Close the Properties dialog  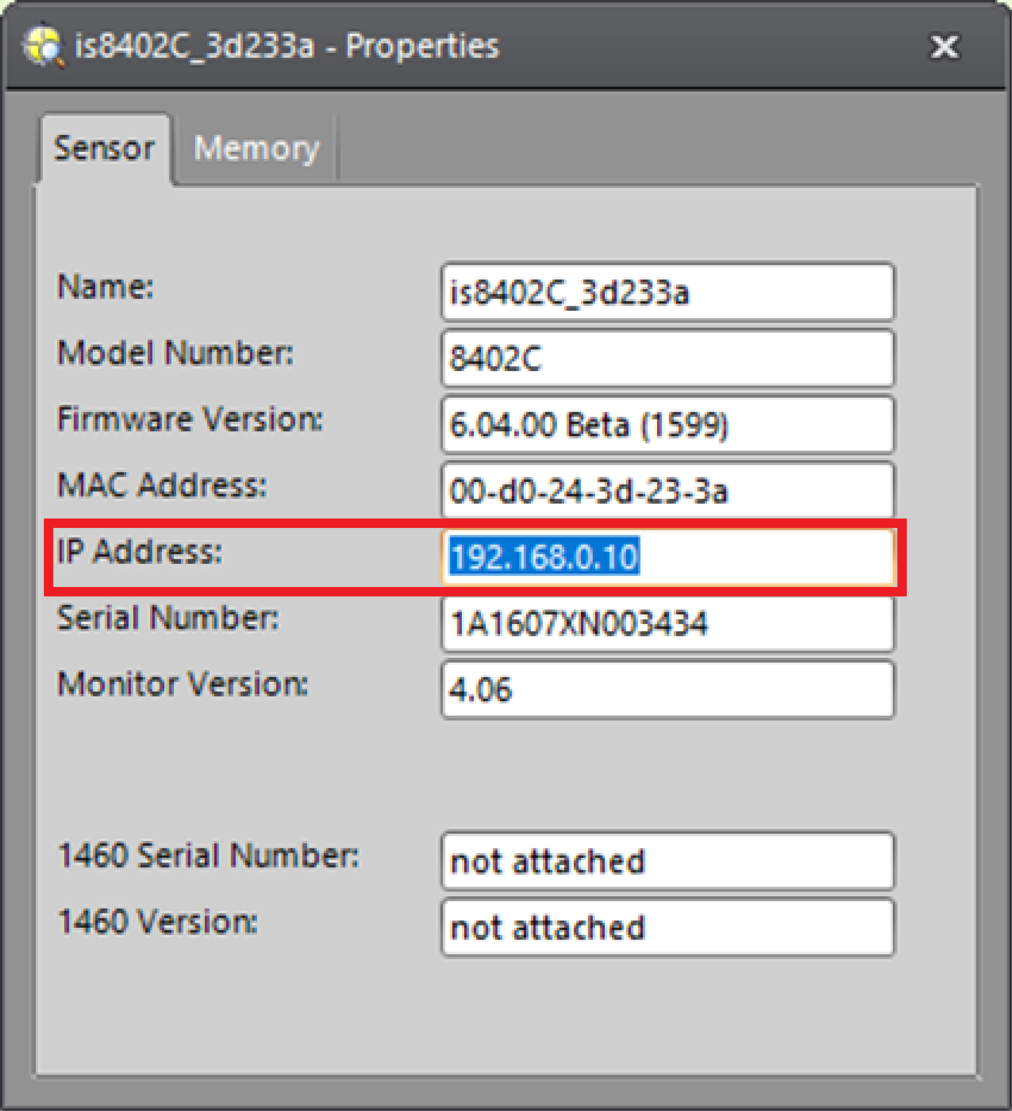(944, 46)
